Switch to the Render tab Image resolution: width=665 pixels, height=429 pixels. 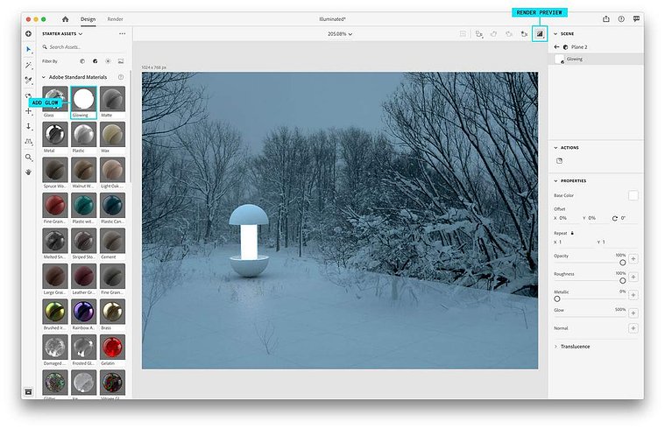click(115, 19)
